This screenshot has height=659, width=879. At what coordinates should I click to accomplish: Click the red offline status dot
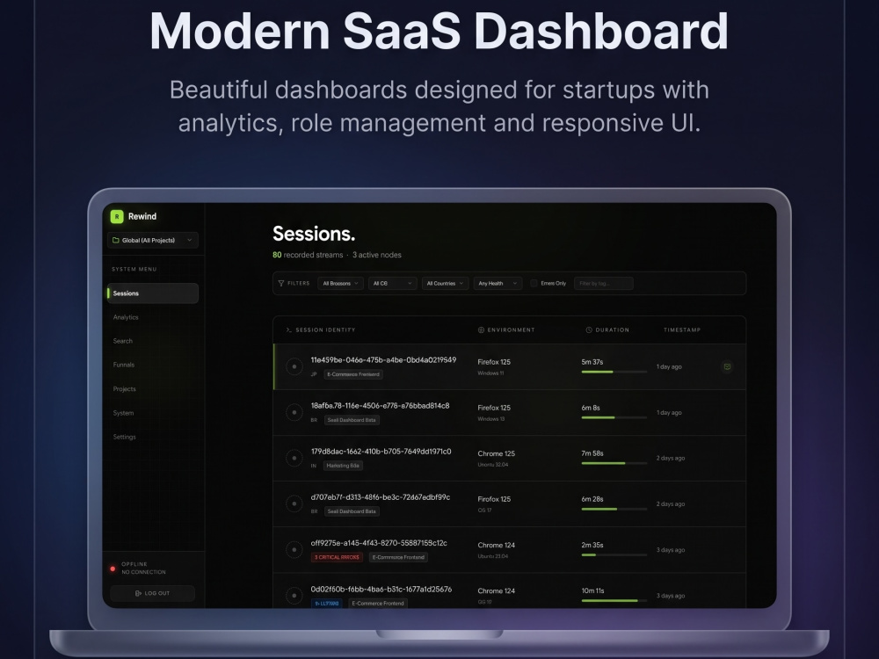pyautogui.click(x=113, y=568)
